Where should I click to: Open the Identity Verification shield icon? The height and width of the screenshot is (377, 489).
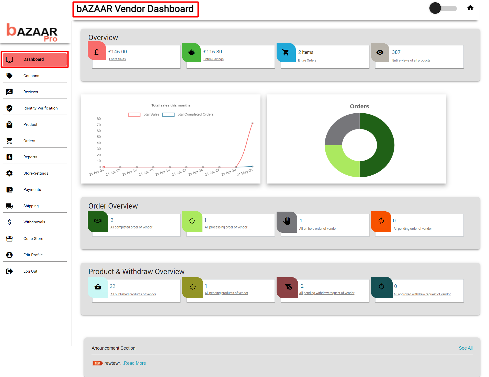pyautogui.click(x=9, y=108)
